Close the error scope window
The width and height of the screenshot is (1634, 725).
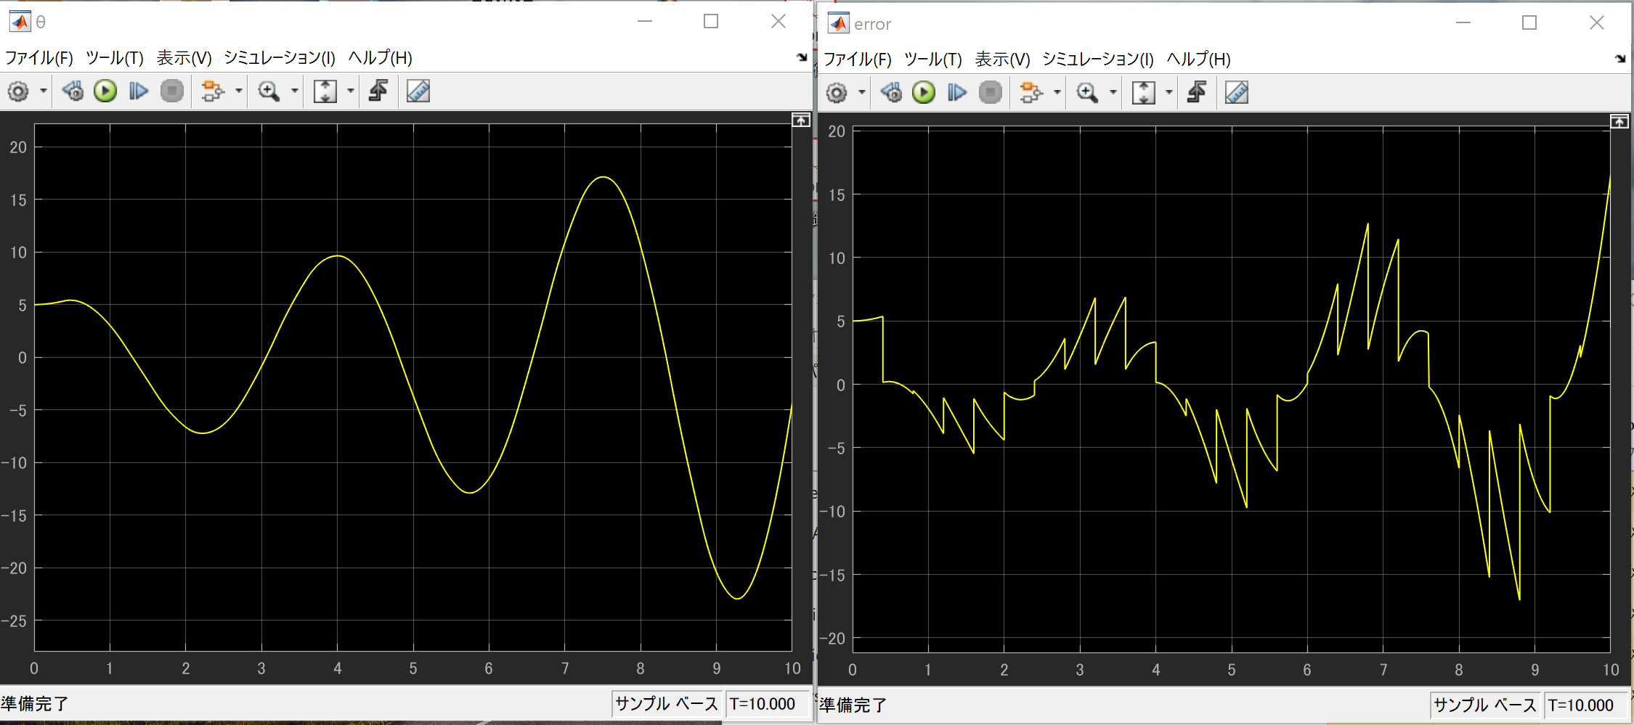click(1596, 23)
